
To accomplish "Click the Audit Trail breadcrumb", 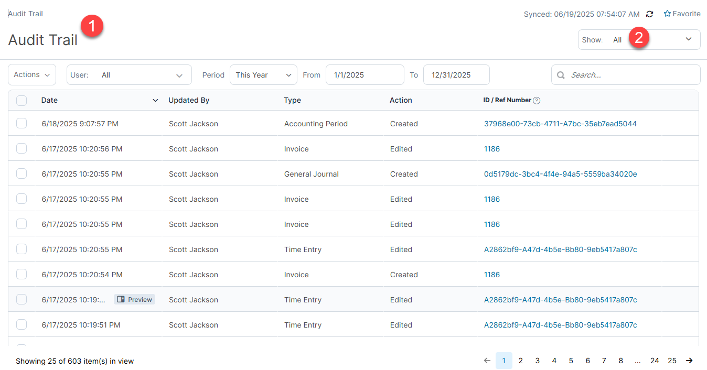I will point(25,14).
